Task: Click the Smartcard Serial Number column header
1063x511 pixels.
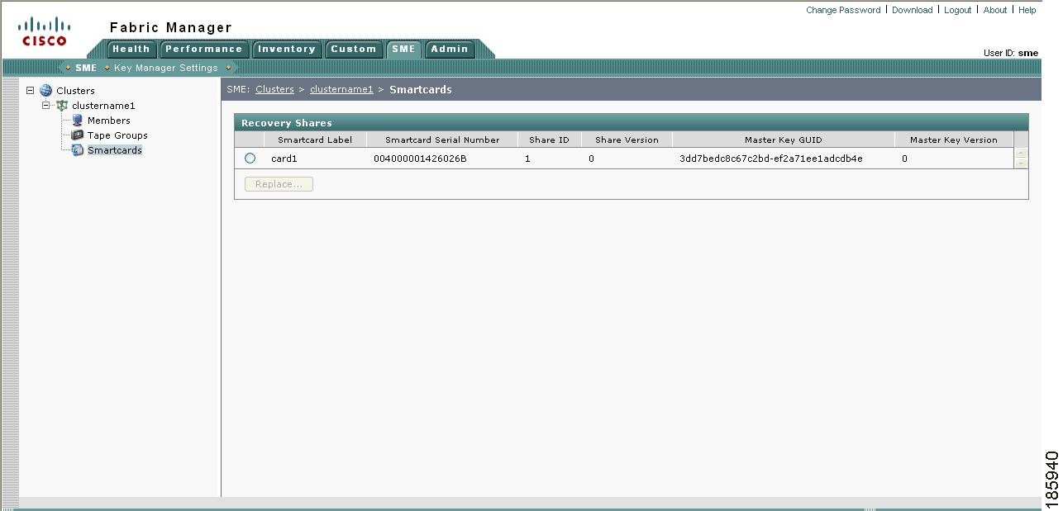Action: (x=442, y=140)
